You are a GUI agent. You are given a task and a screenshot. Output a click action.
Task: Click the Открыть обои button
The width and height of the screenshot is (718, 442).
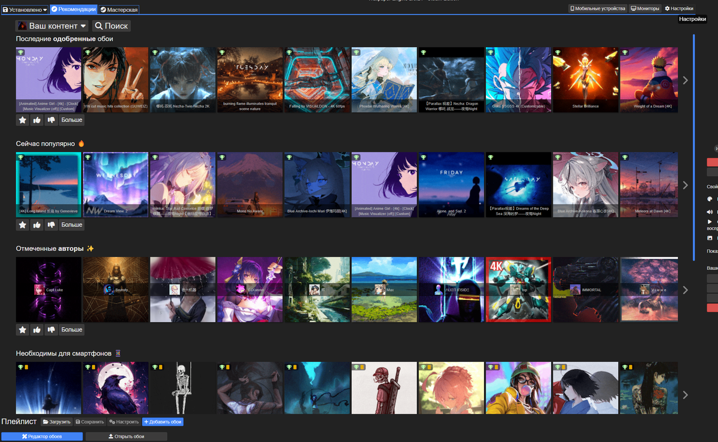click(126, 437)
